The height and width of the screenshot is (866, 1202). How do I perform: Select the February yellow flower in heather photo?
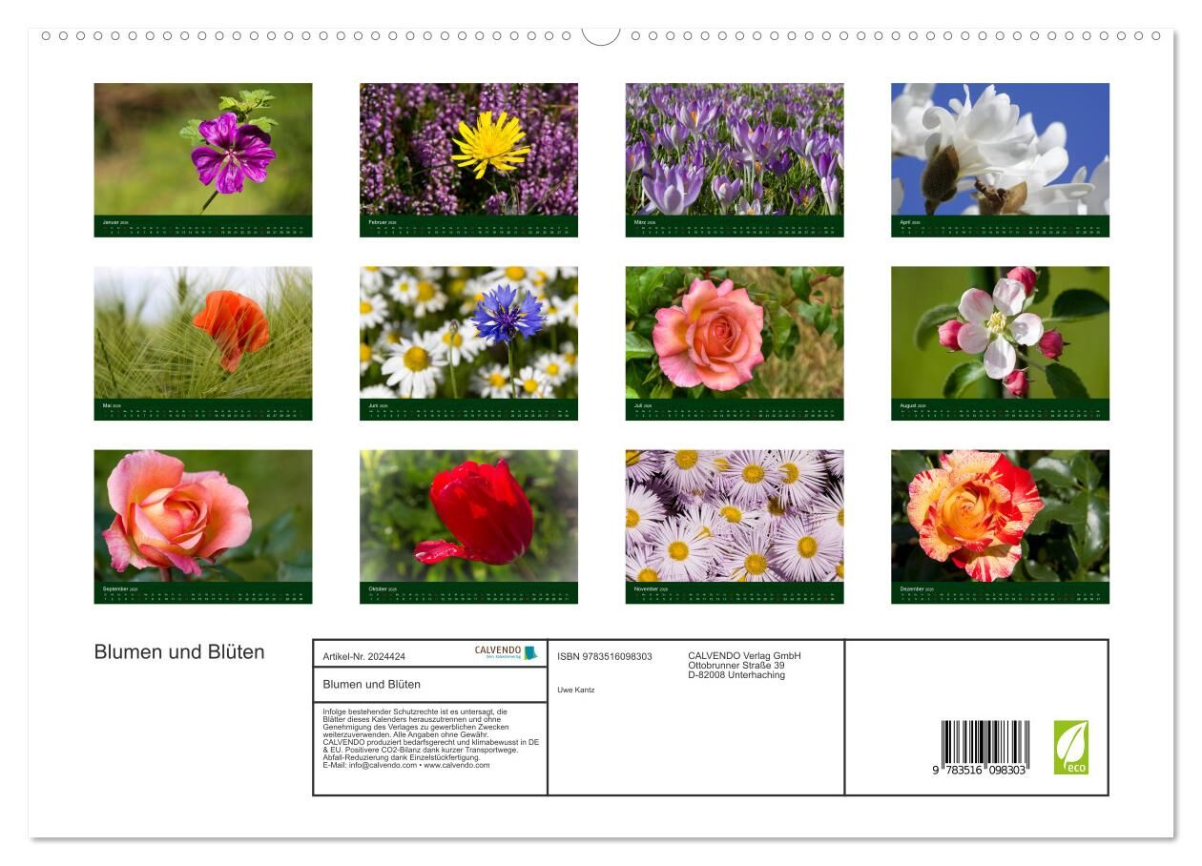pos(468,149)
